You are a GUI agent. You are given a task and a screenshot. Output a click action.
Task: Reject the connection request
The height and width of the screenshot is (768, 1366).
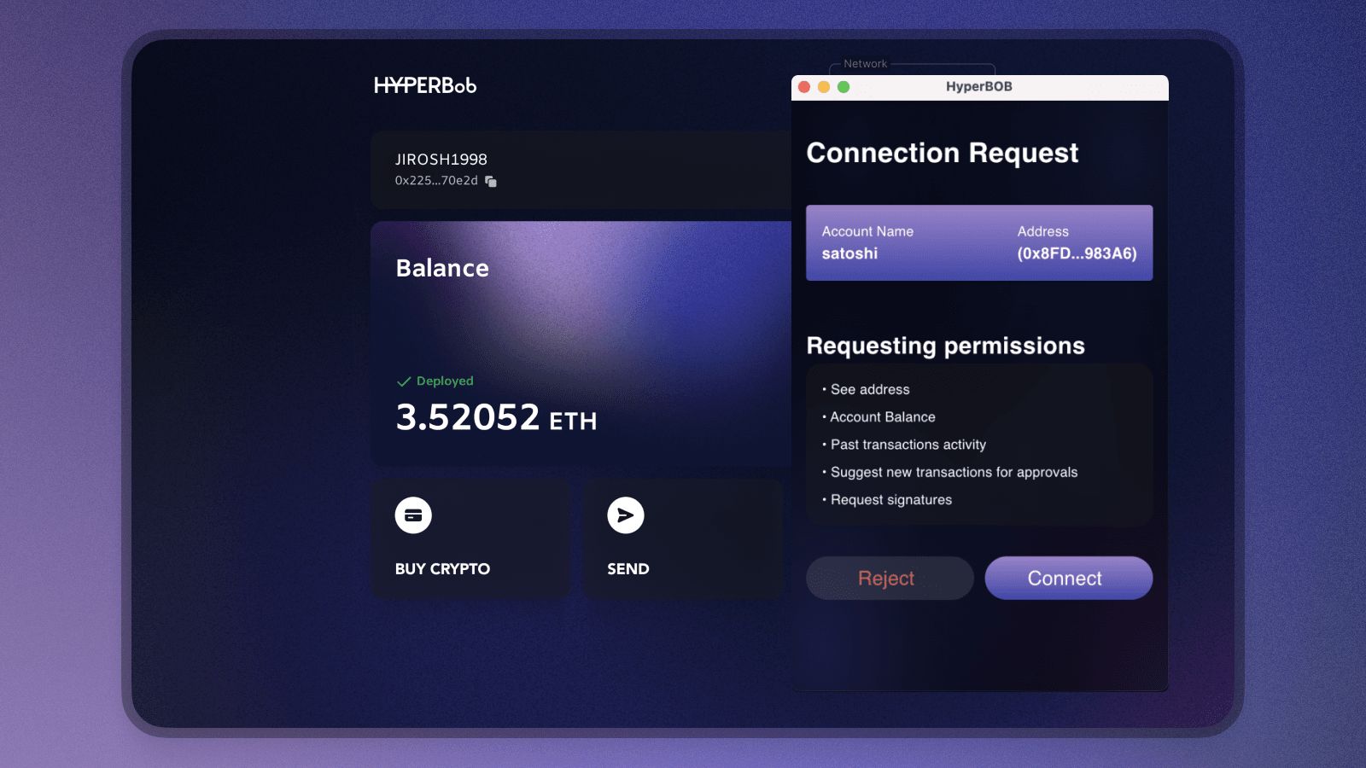pyautogui.click(x=890, y=578)
